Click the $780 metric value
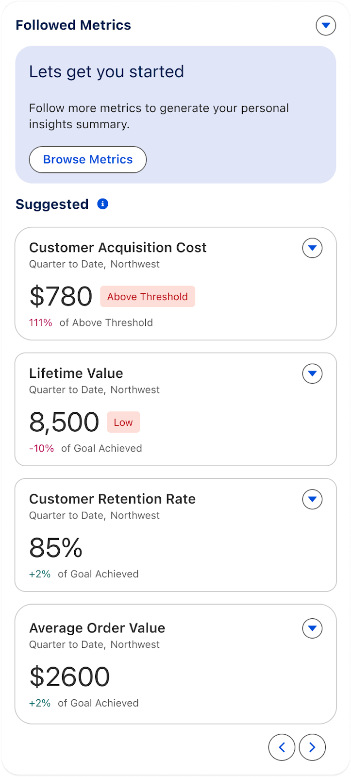Viewport: 351px width, 777px height. (61, 296)
